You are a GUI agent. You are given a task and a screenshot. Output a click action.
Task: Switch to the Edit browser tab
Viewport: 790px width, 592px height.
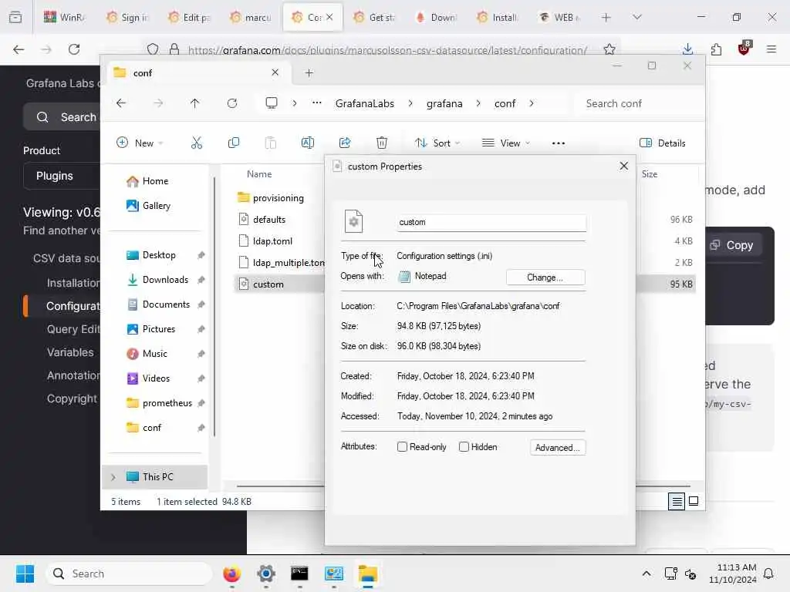190,18
